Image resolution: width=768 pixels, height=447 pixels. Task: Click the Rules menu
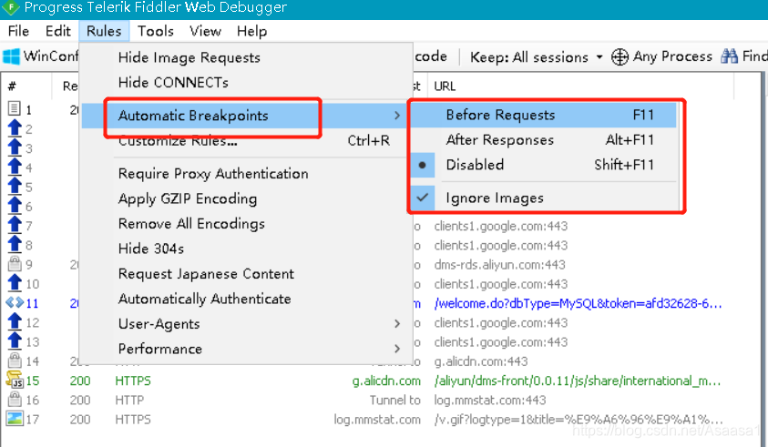pyautogui.click(x=104, y=31)
